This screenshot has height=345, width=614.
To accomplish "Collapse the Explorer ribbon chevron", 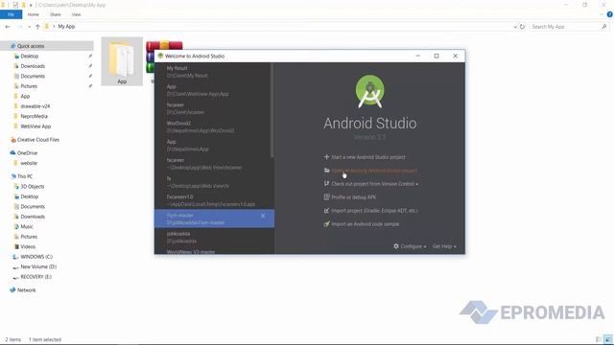I will tap(602, 14).
